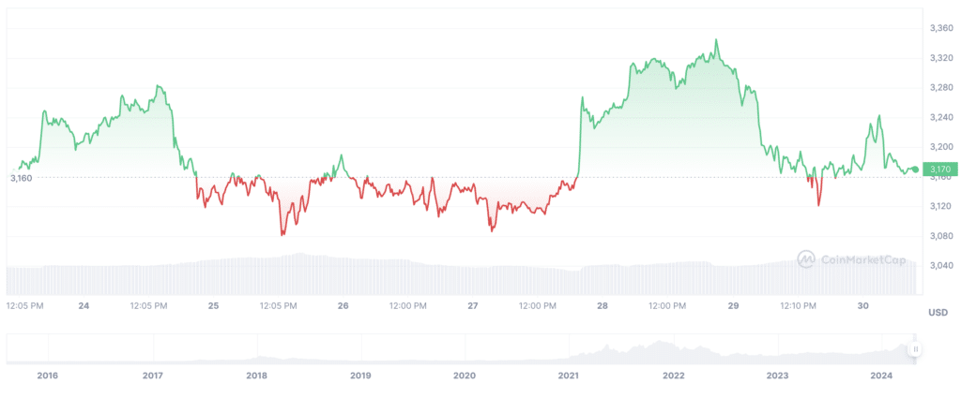Choose 2020 in the year navigator

pyautogui.click(x=465, y=376)
